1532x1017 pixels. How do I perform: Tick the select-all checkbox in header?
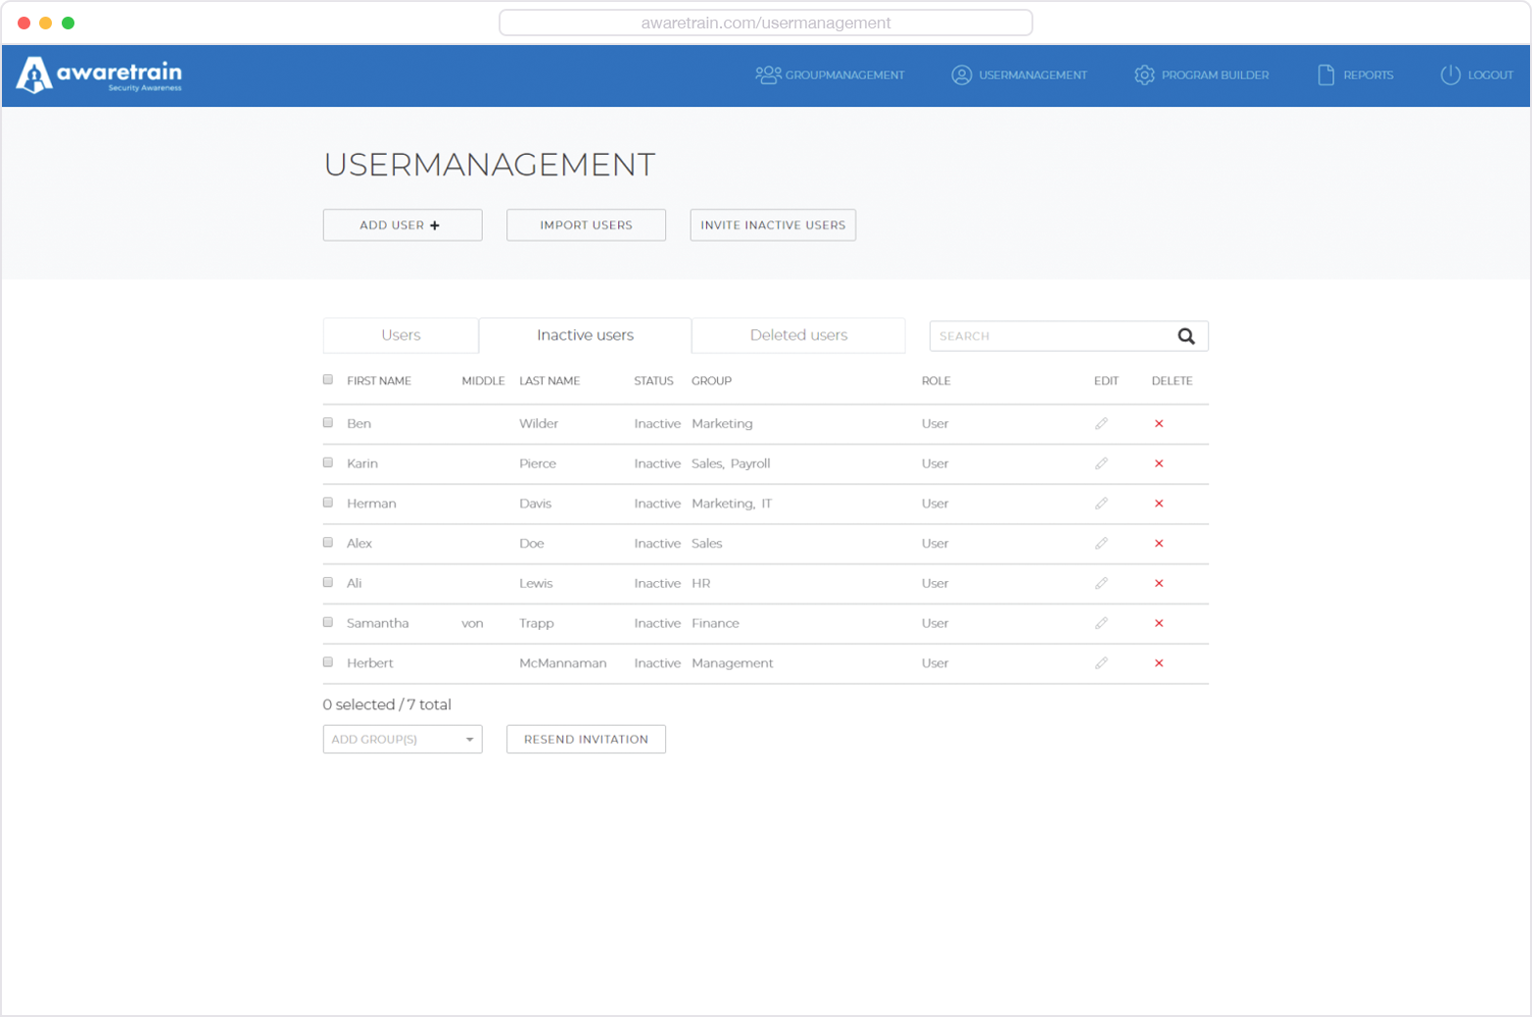click(328, 380)
